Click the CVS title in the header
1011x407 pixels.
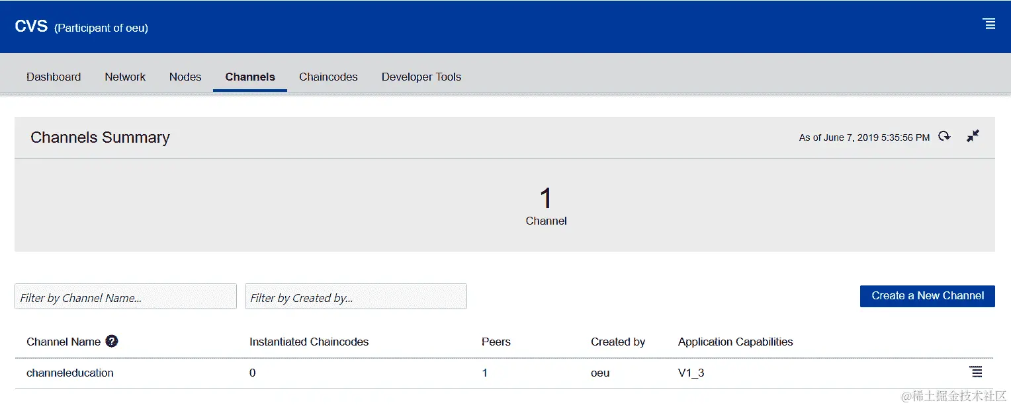coord(31,26)
